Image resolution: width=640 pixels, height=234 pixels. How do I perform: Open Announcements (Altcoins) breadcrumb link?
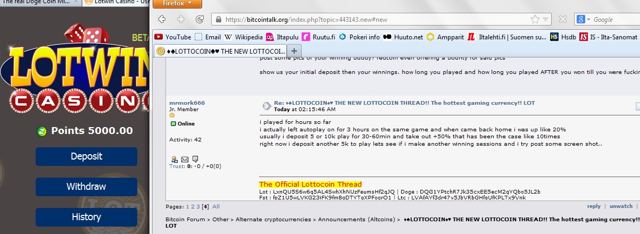(358, 219)
